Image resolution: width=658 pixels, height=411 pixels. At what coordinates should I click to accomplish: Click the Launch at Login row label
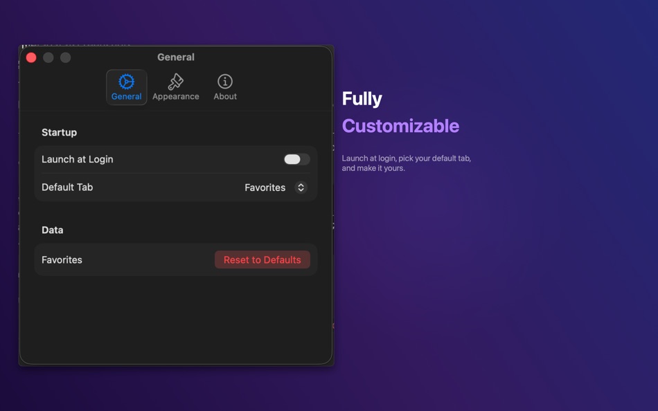click(x=77, y=159)
